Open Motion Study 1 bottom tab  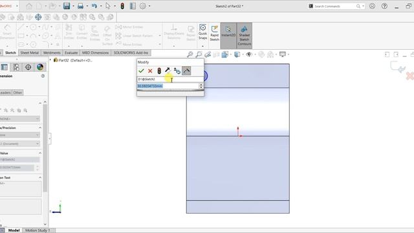[x=38, y=230]
